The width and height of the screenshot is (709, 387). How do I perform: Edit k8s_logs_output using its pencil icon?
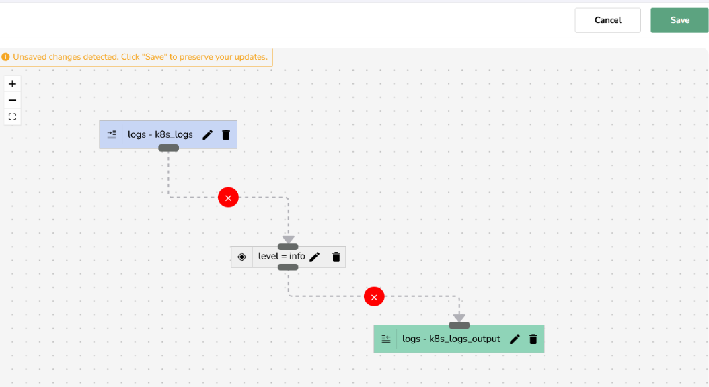coord(515,339)
